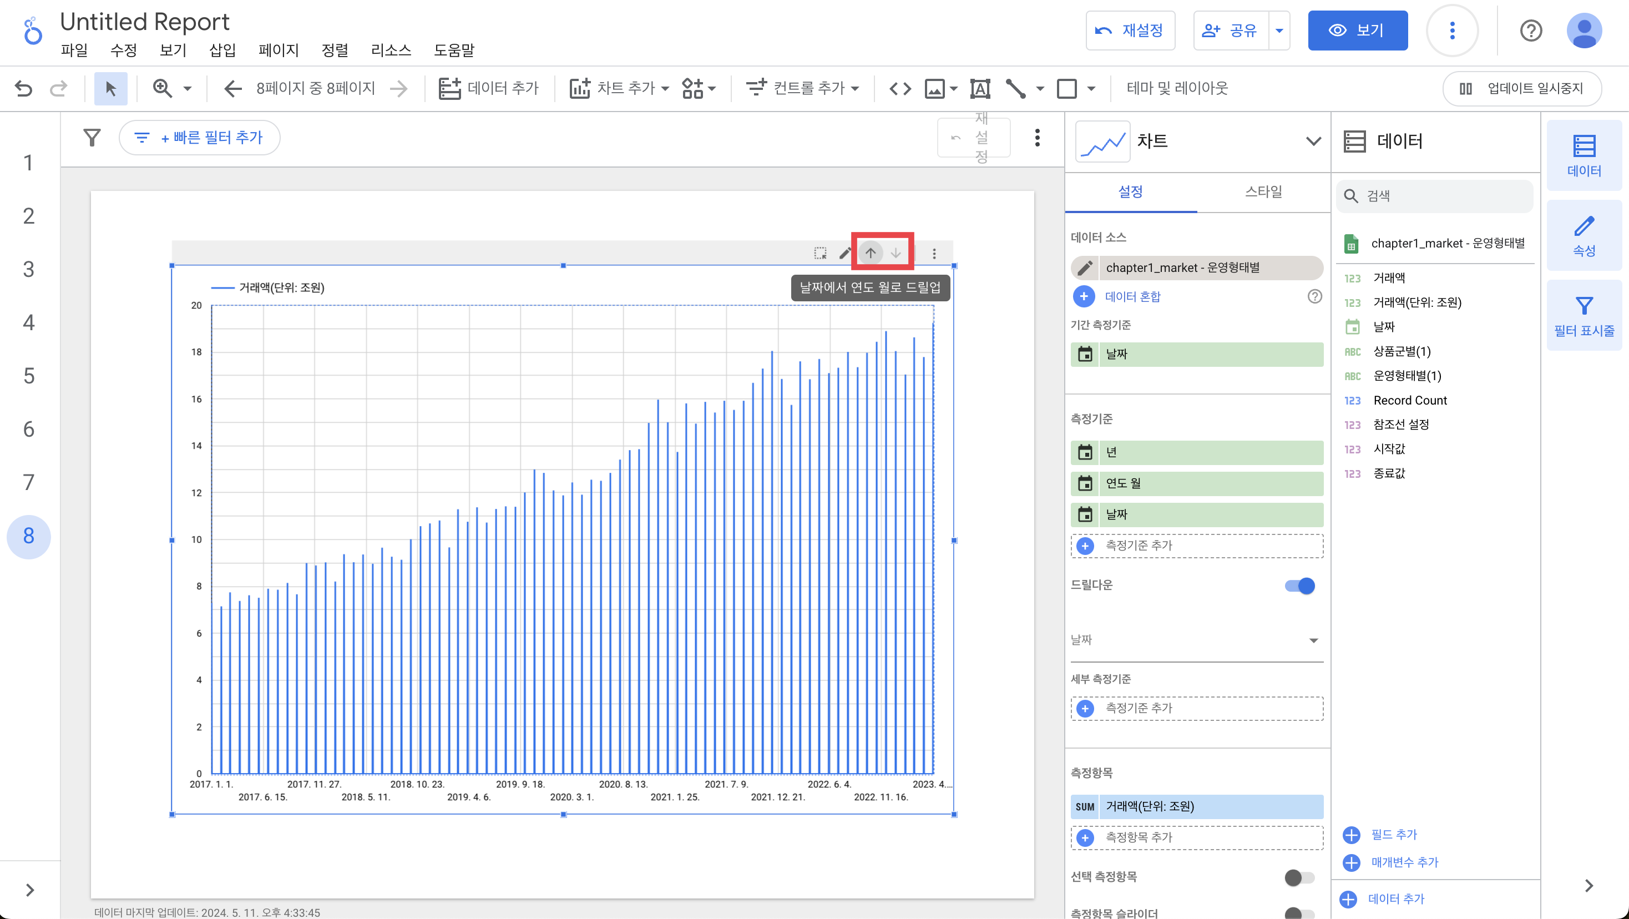Click the chart drill-down arrow icon
Image resolution: width=1629 pixels, height=919 pixels.
click(x=896, y=253)
